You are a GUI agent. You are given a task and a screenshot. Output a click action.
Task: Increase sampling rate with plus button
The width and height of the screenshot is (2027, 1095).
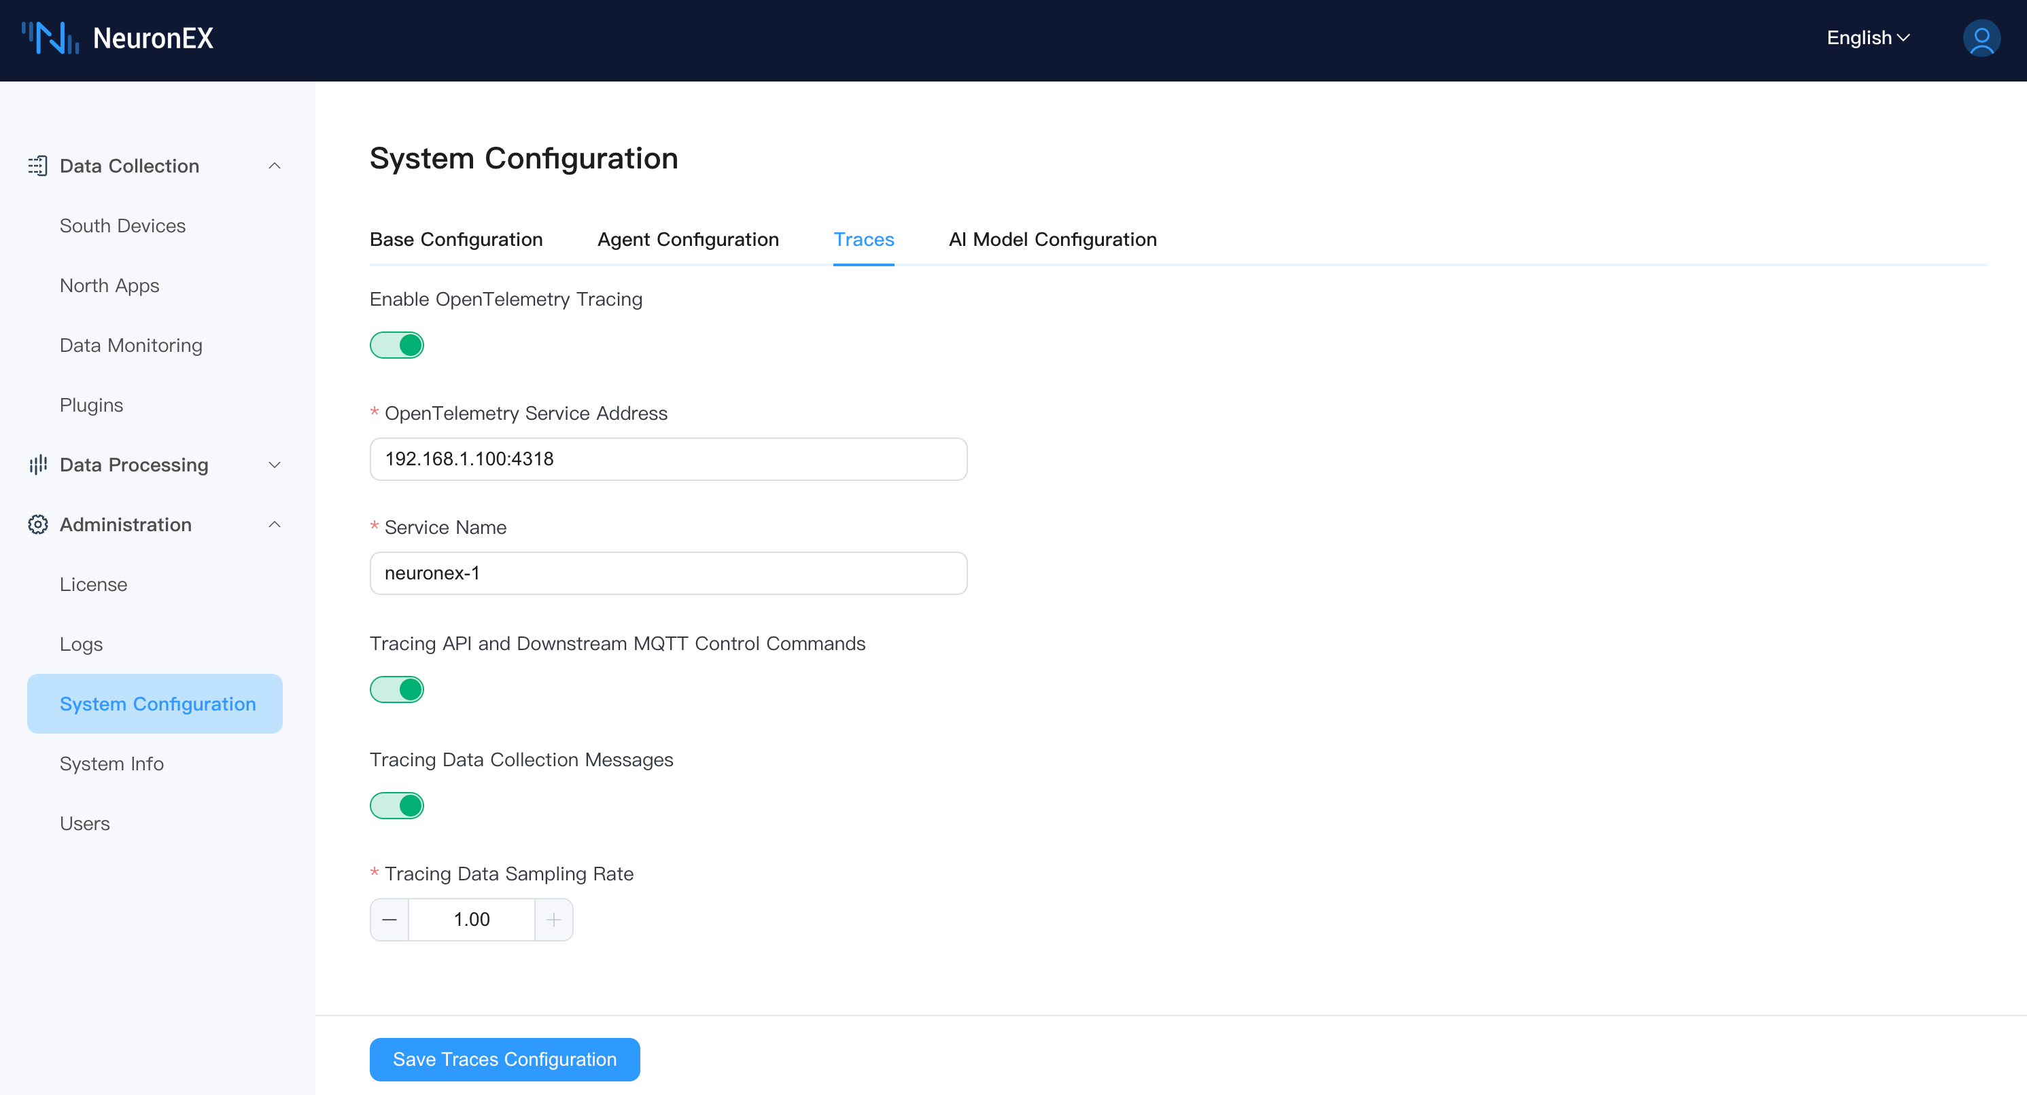(554, 919)
